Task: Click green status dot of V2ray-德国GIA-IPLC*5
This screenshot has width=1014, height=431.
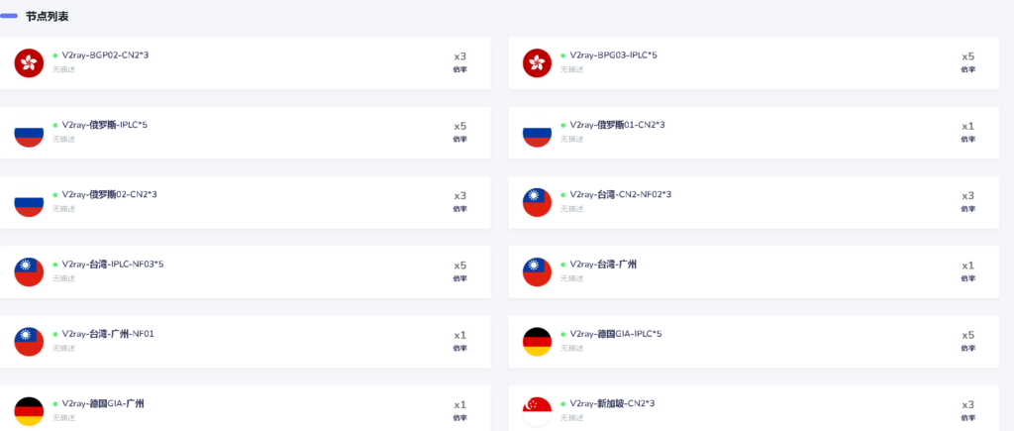Action: pyautogui.click(x=562, y=335)
